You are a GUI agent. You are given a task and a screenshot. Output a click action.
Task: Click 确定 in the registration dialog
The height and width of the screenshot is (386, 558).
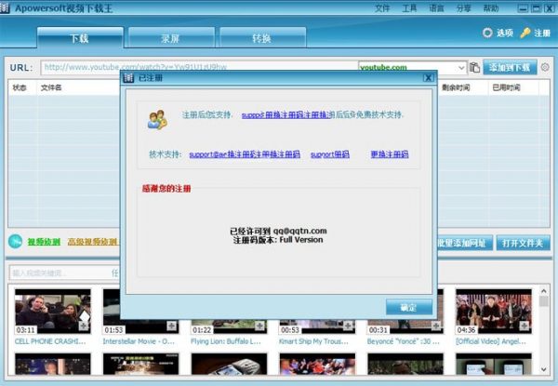pos(409,307)
